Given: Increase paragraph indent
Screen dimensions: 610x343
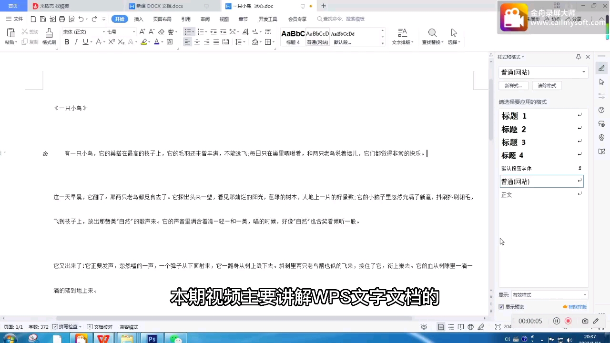Looking at the screenshot, I should (223, 32).
